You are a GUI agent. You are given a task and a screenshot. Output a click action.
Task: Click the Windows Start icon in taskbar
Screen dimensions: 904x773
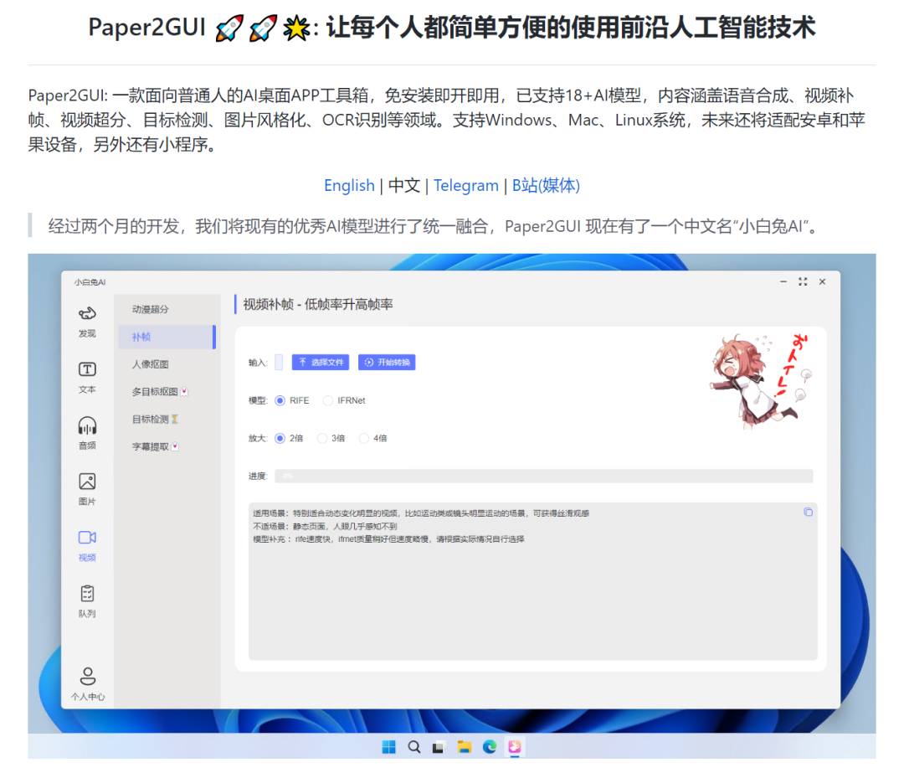tap(388, 747)
